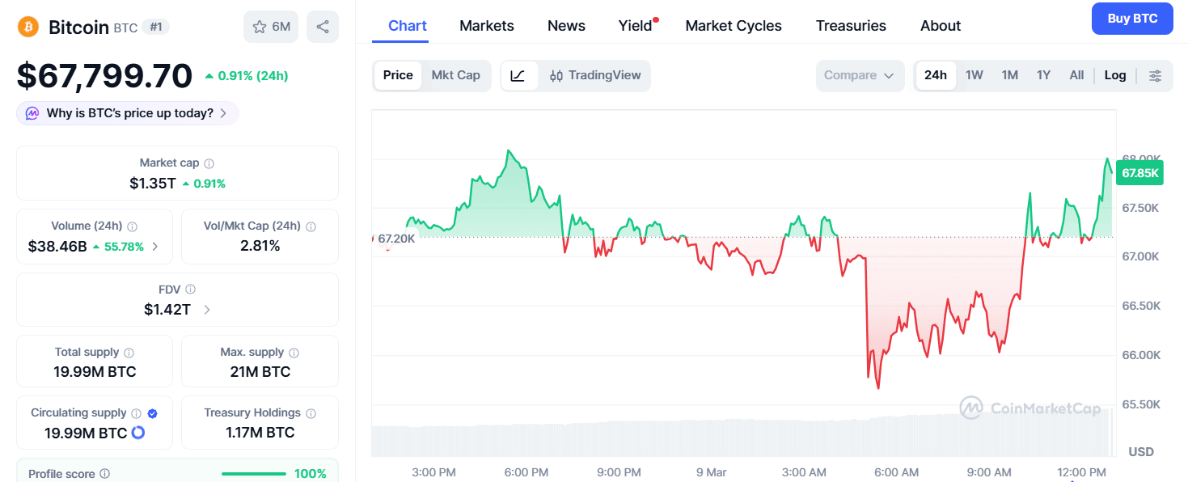The width and height of the screenshot is (1188, 482).
Task: Open 'Why is BTC's price up today?'
Action: pos(126,113)
